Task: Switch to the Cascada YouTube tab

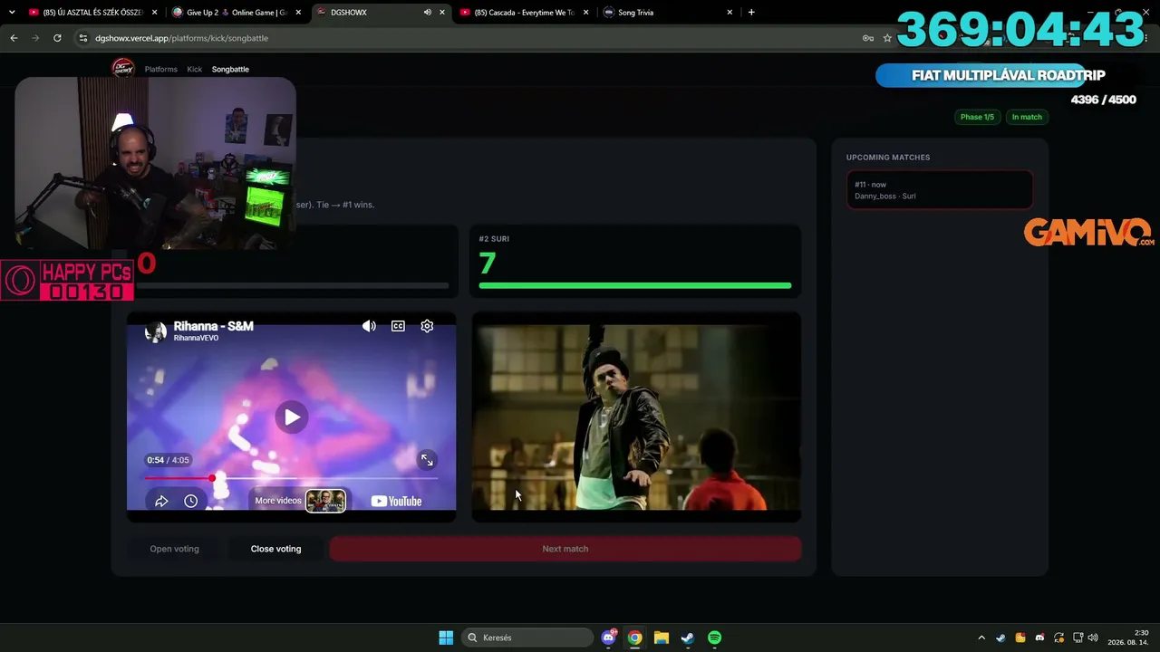Action: pos(523,13)
